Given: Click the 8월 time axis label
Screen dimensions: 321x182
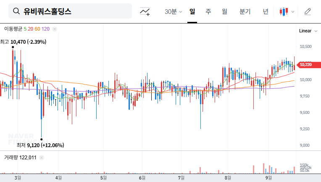Looking at the screenshot, I should (x=228, y=178).
